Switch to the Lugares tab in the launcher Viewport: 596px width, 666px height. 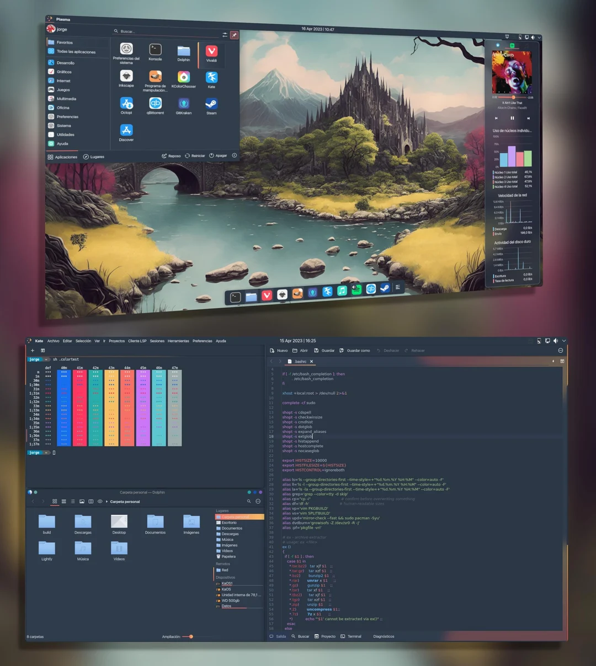(x=94, y=157)
